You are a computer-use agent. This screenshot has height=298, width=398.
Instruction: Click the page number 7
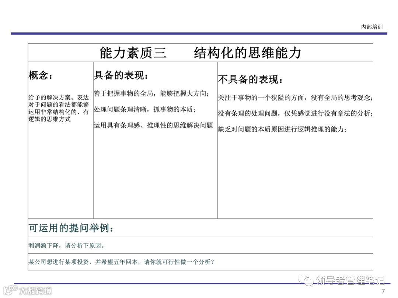(x=383, y=291)
